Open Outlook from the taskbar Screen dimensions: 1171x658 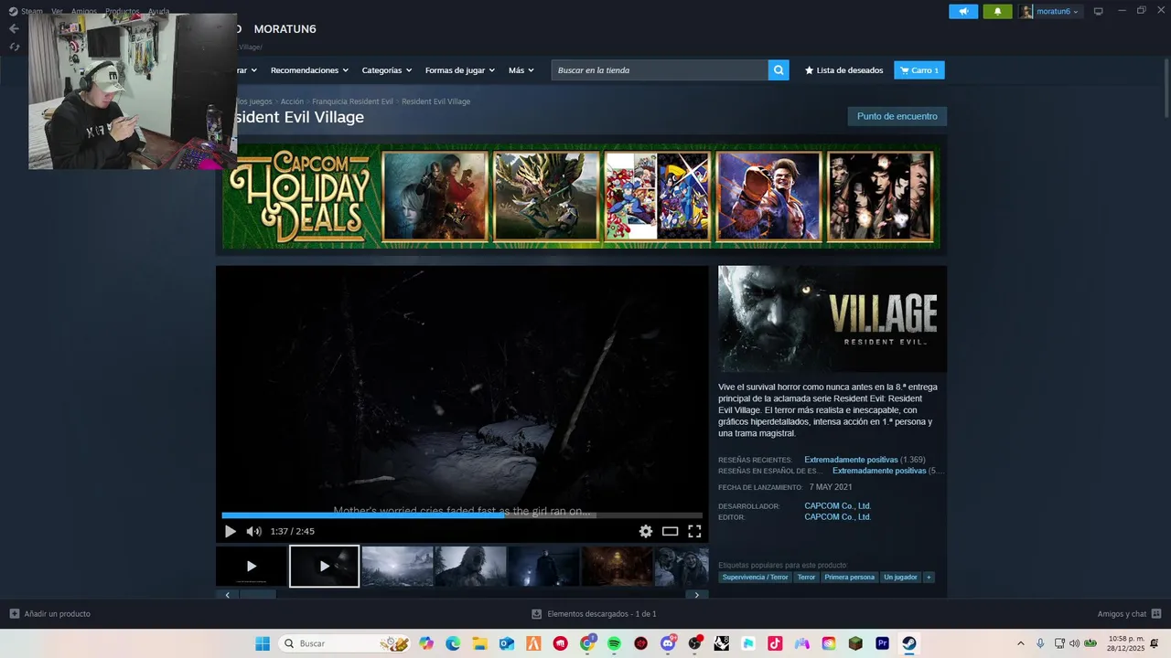click(507, 643)
